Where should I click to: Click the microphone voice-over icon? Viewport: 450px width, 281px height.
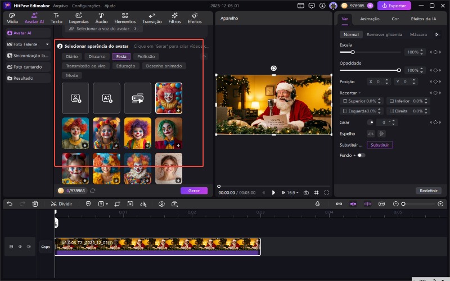point(317,203)
